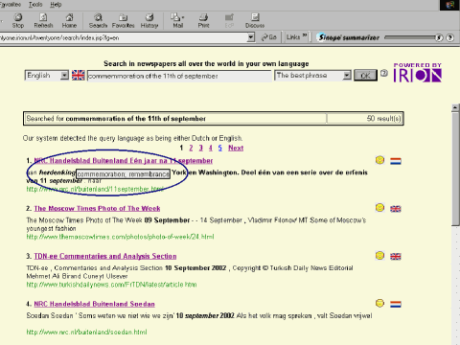460x345 pixels.
Task: Click Dutch flag icon for Soedan result
Action: [396, 304]
